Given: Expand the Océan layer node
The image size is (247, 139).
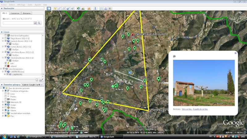Looking at the screenshot, I should (x=3, y=105).
